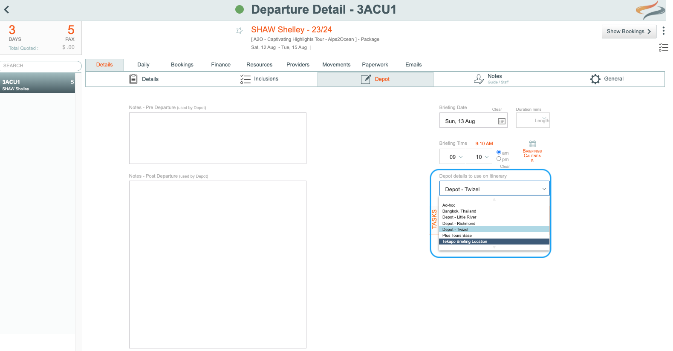Image resolution: width=673 pixels, height=351 pixels.
Task: Click the clipboard Details icon
Action: pyautogui.click(x=133, y=79)
